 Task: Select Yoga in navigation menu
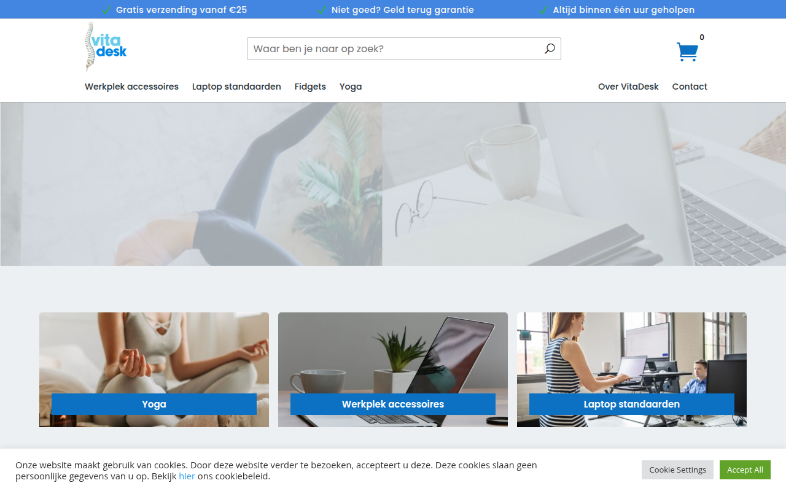click(351, 87)
